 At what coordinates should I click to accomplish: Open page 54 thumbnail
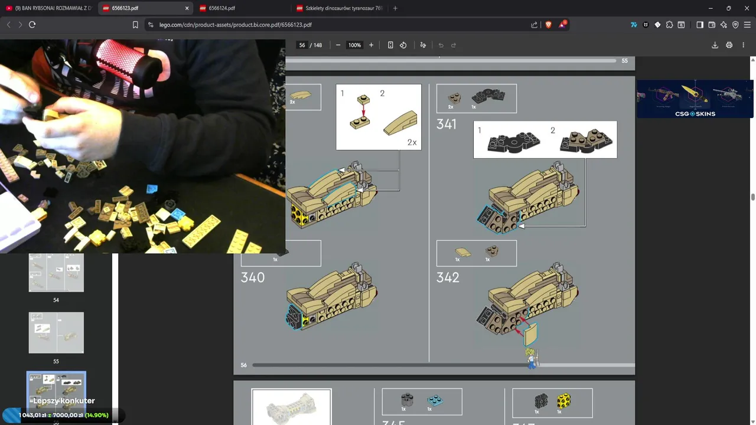click(56, 273)
